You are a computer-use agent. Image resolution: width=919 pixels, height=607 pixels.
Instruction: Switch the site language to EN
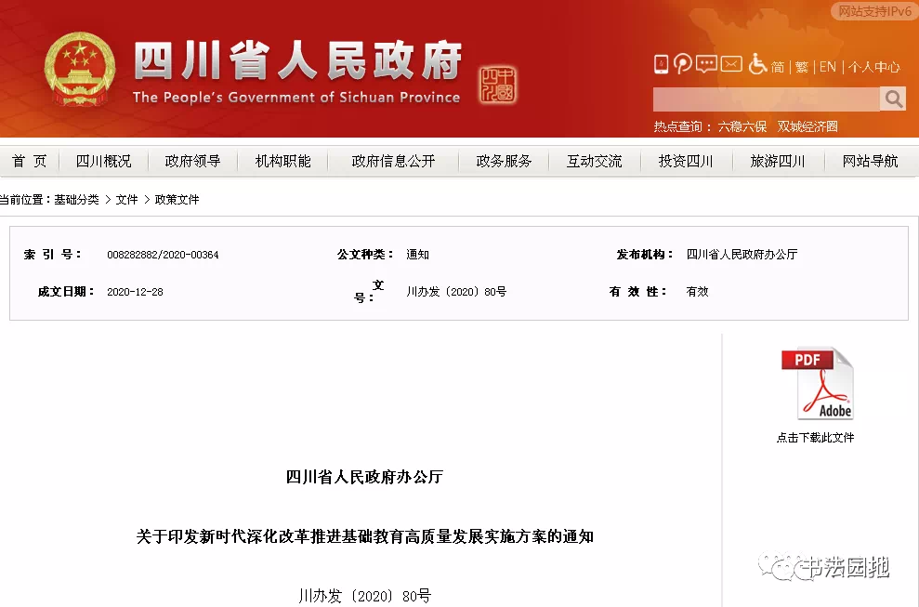(827, 67)
